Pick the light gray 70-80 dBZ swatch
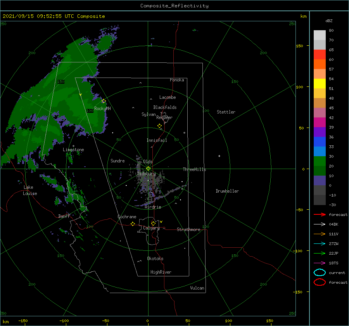This screenshot has width=349, height=326. (320, 35)
